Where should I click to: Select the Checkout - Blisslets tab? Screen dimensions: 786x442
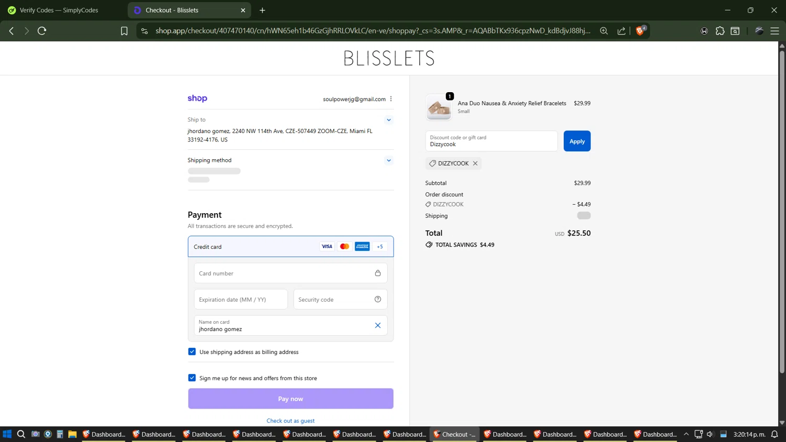189,10
